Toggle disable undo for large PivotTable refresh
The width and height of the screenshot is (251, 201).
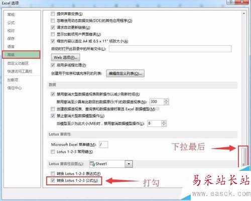(x=53, y=94)
